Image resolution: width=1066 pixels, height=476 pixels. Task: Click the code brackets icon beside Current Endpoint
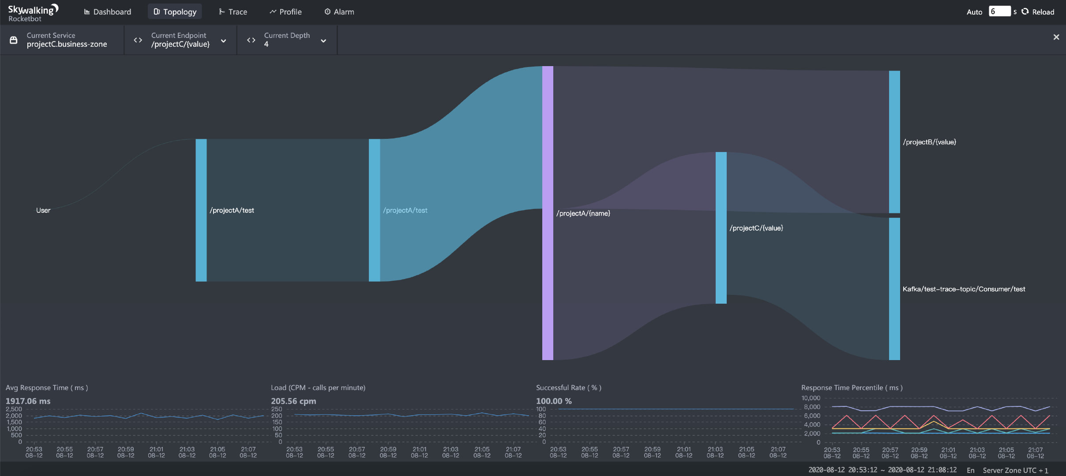(138, 40)
